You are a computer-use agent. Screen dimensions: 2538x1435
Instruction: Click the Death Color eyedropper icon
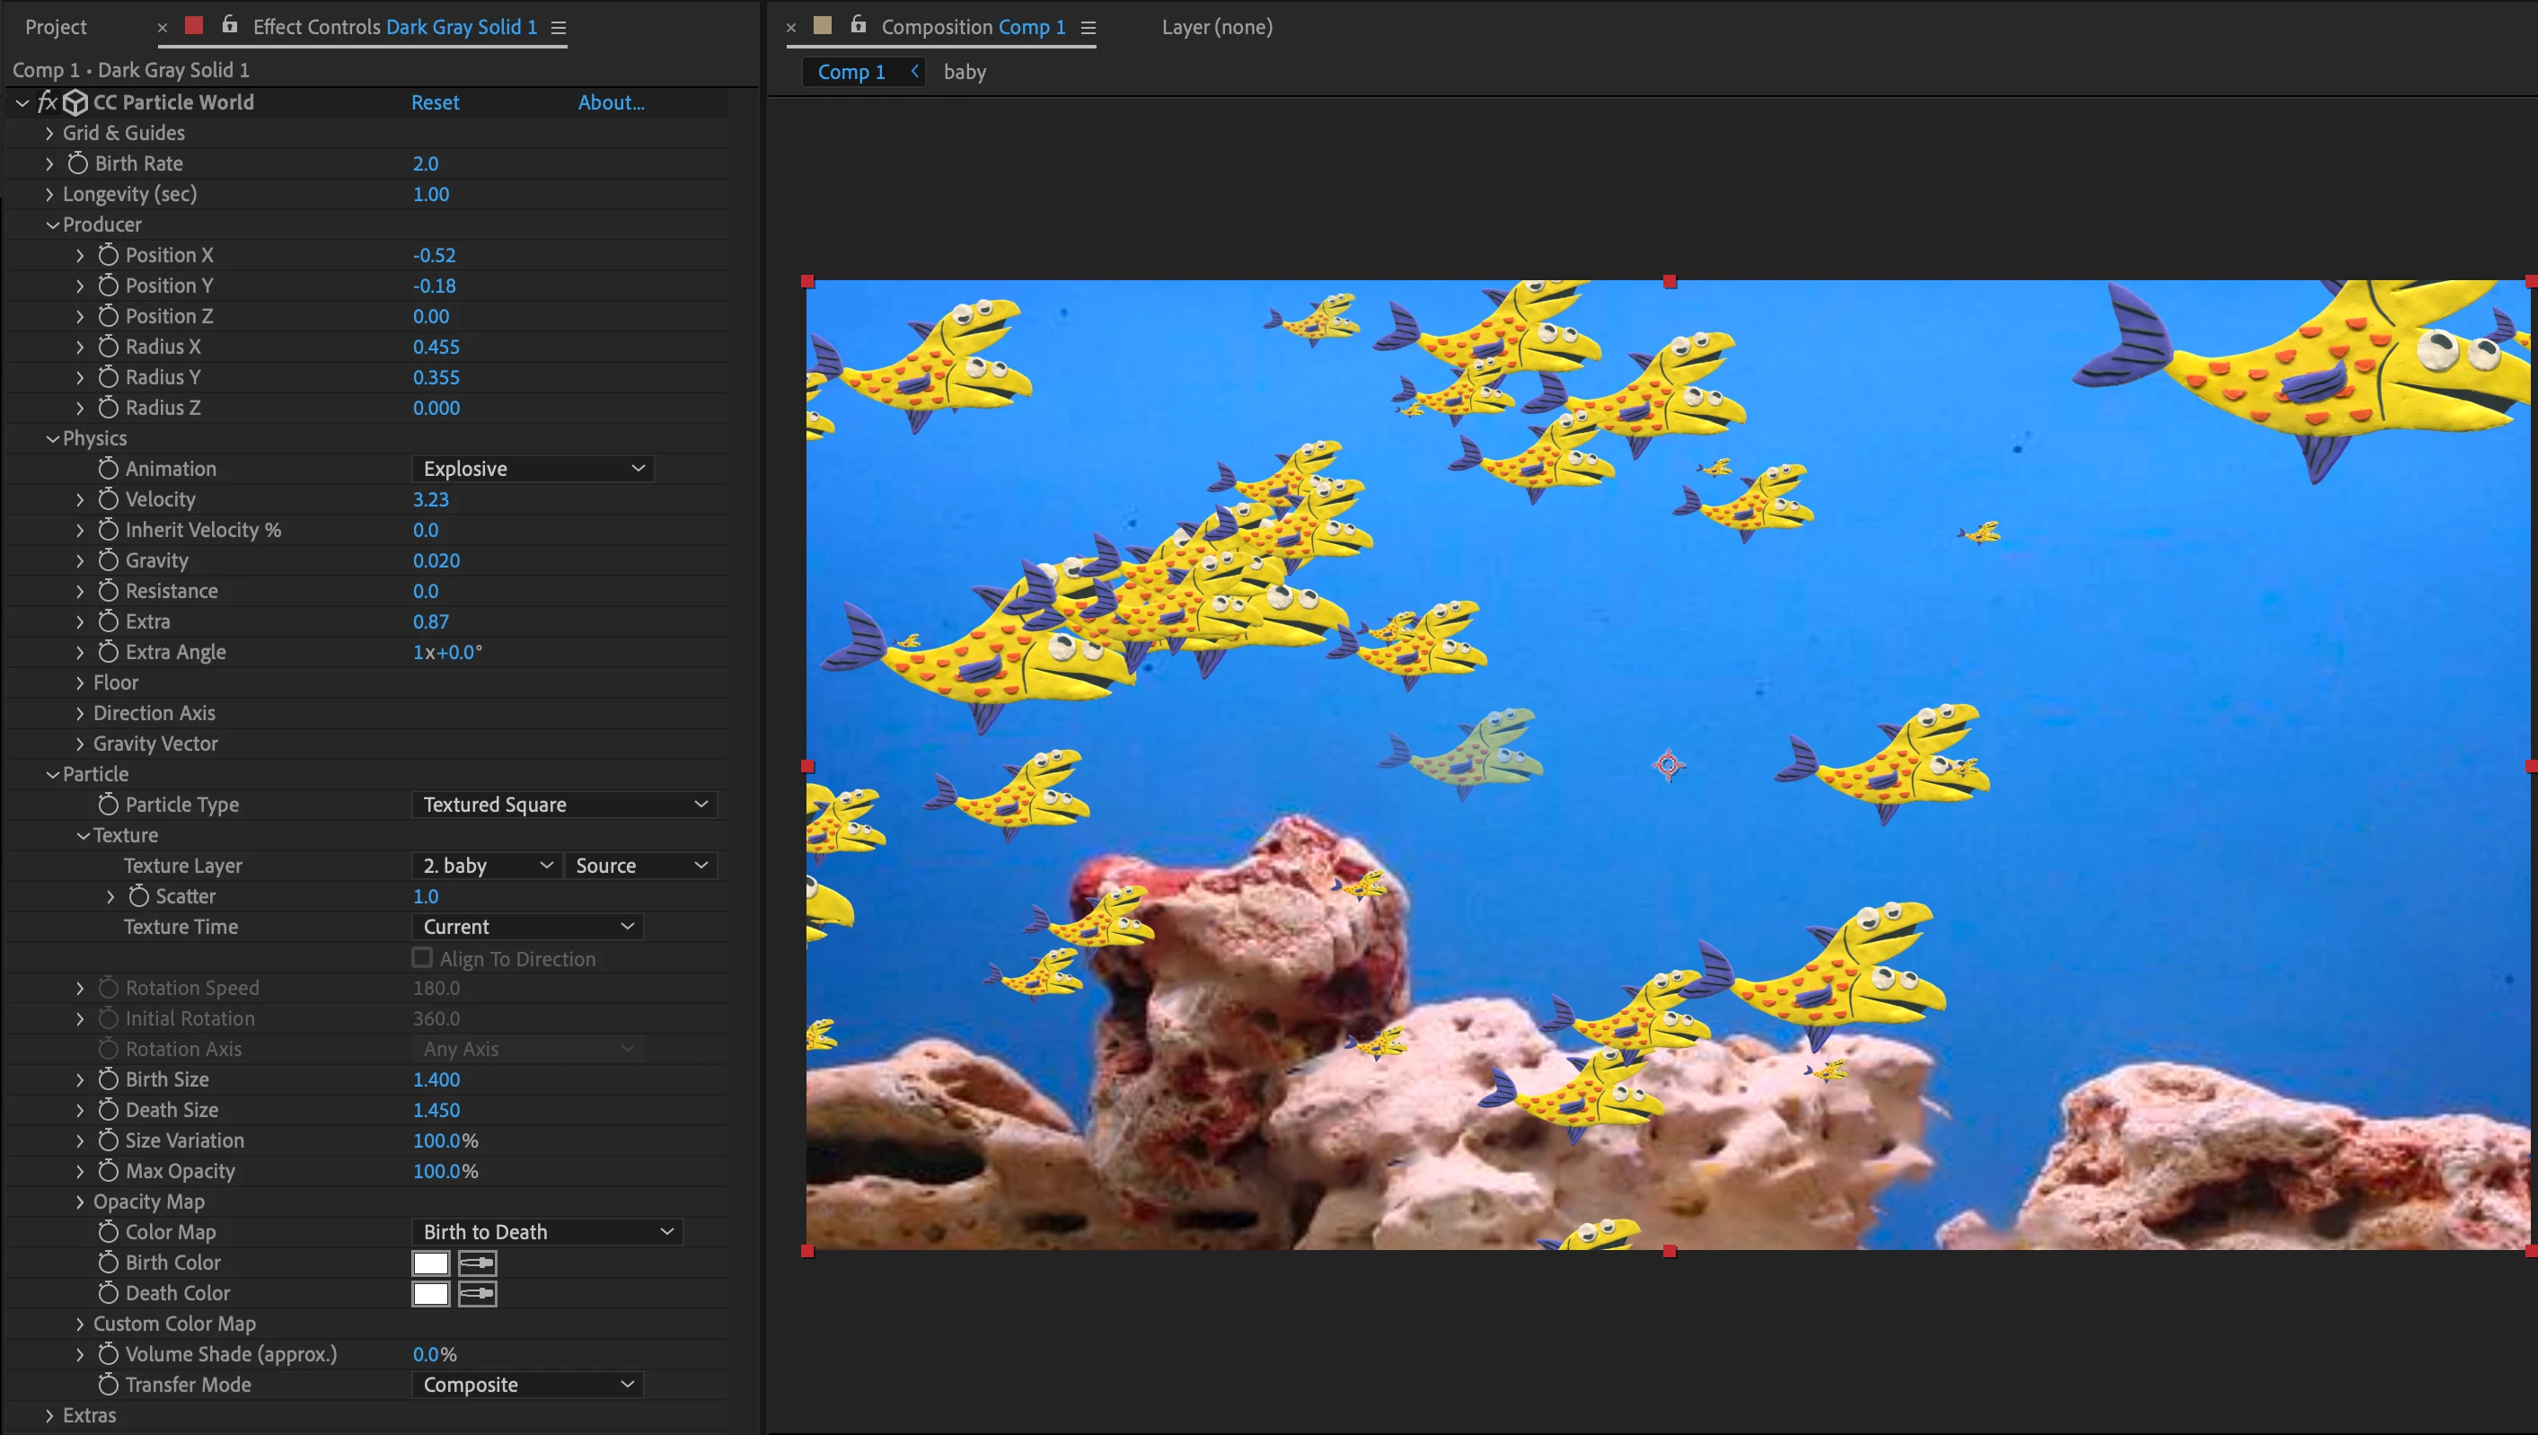[x=477, y=1294]
